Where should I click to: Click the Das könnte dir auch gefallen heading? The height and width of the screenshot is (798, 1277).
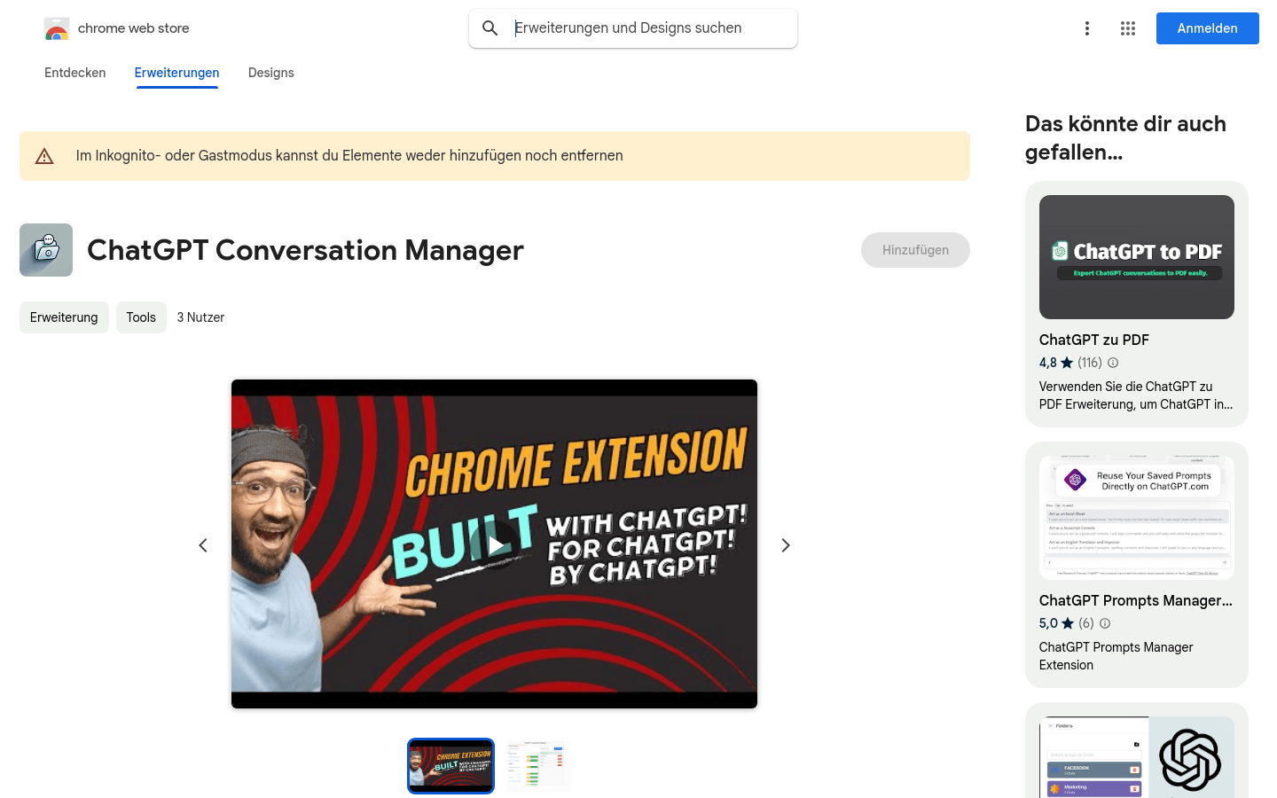click(x=1125, y=137)
